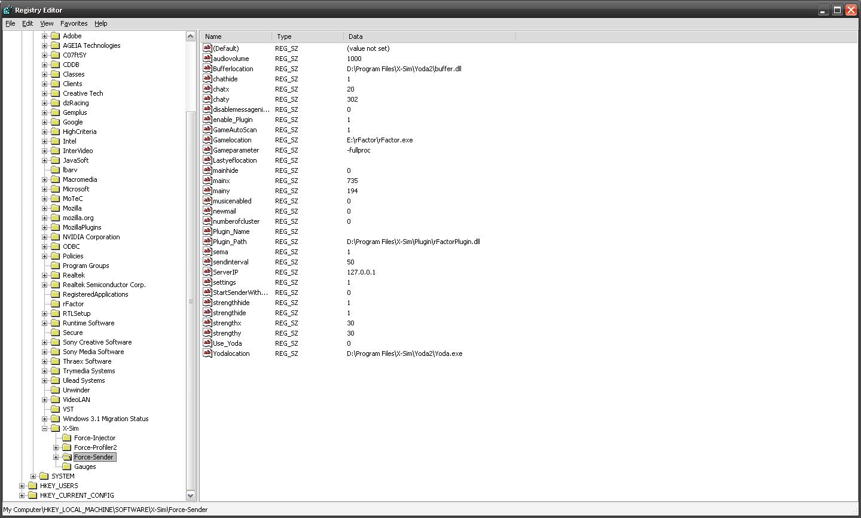Select the strengthhide value name
The height and width of the screenshot is (518, 861).
coord(231,303)
